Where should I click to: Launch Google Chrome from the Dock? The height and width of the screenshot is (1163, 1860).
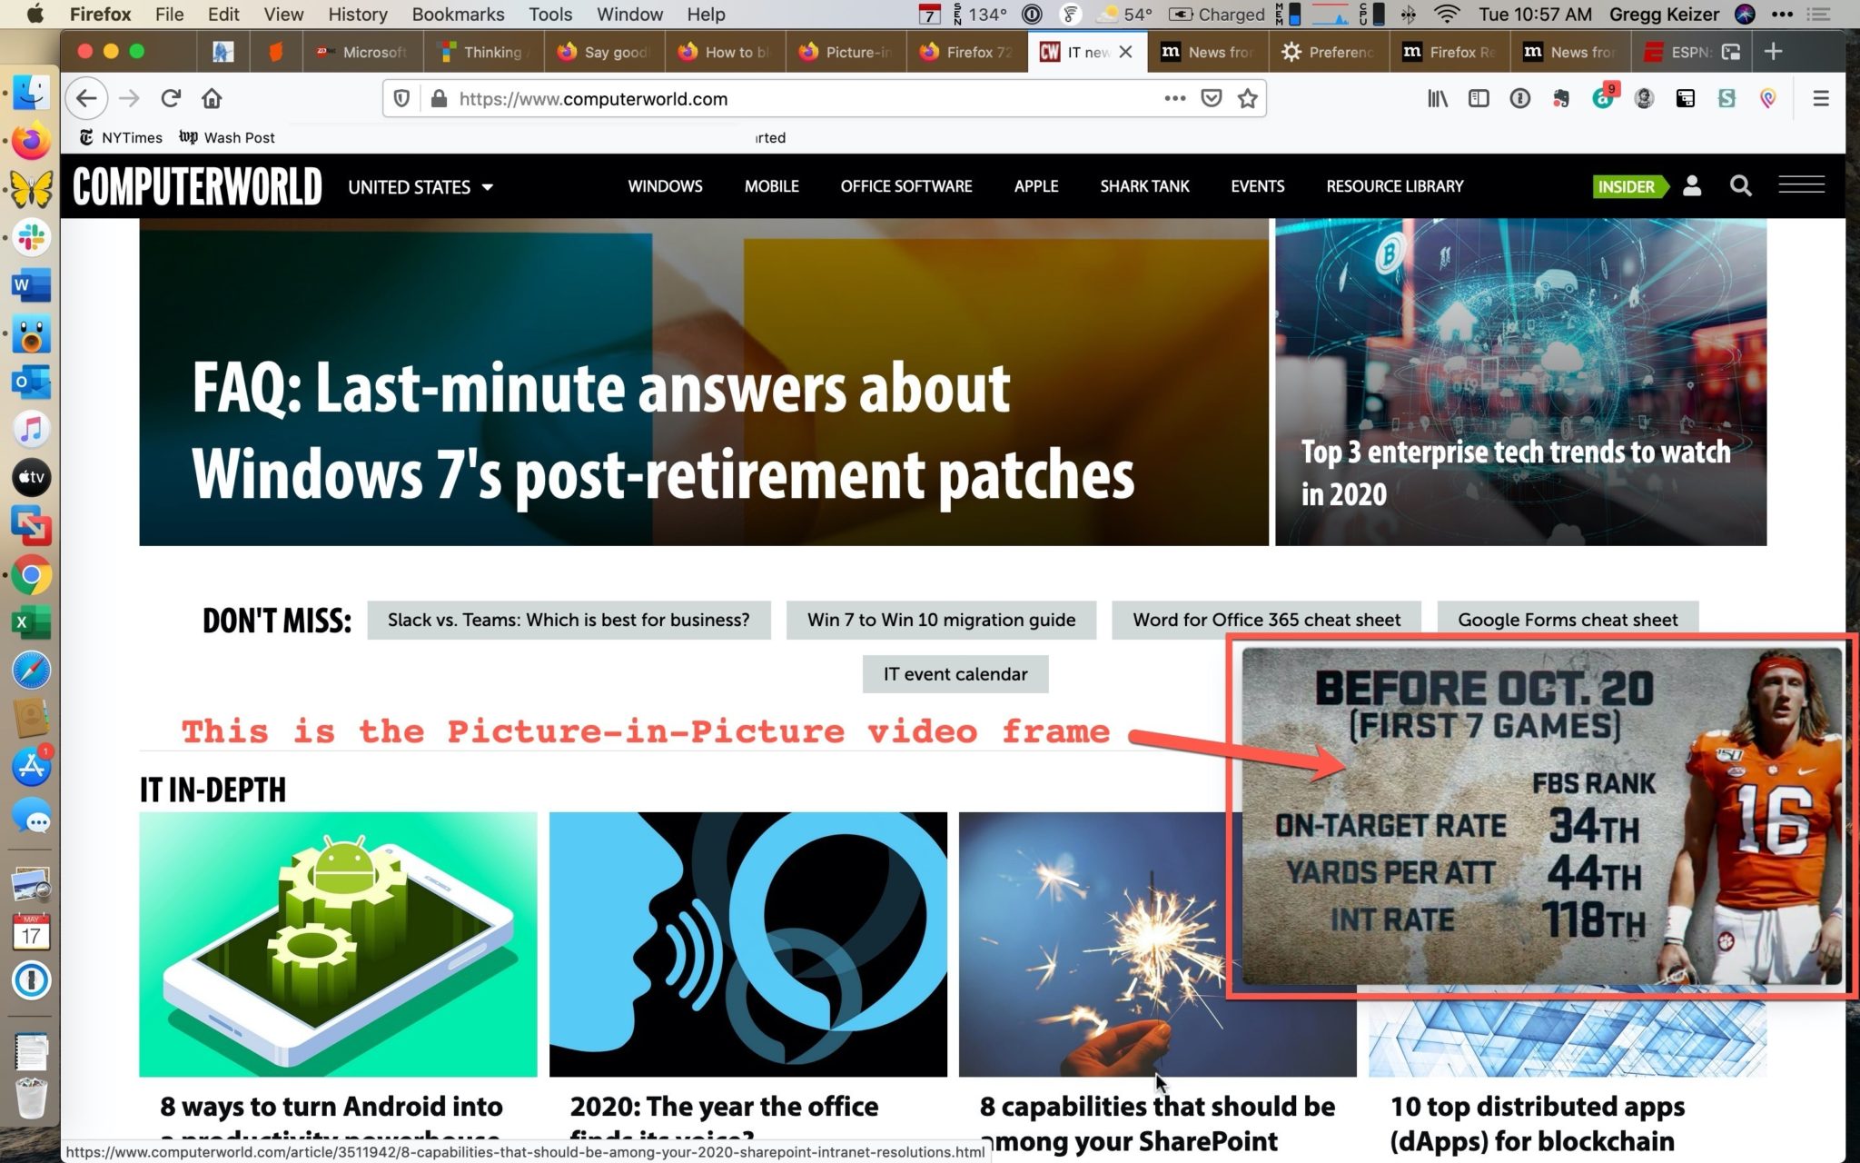click(31, 575)
